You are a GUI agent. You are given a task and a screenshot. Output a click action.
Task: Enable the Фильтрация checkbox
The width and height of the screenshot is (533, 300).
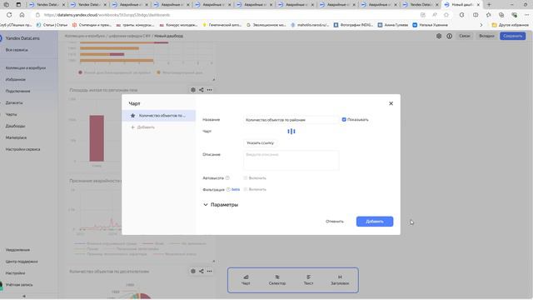click(246, 189)
